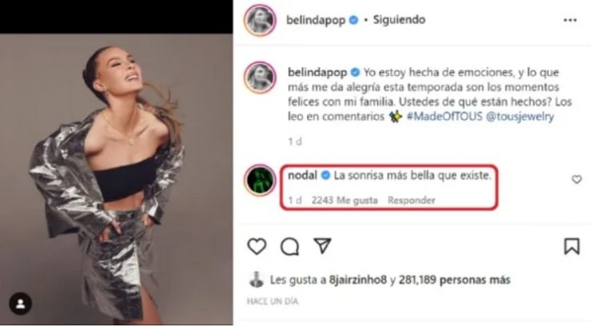Open the comment bubble icon

[289, 247]
